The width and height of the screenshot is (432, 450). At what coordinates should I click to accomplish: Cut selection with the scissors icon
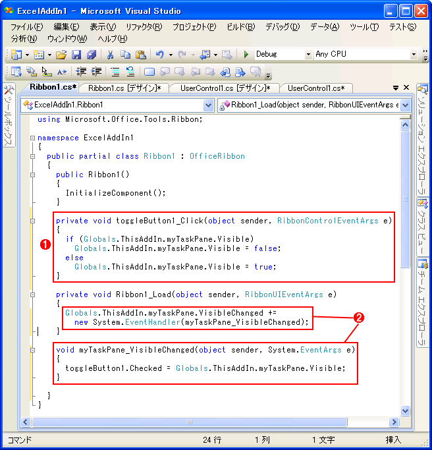[110, 54]
